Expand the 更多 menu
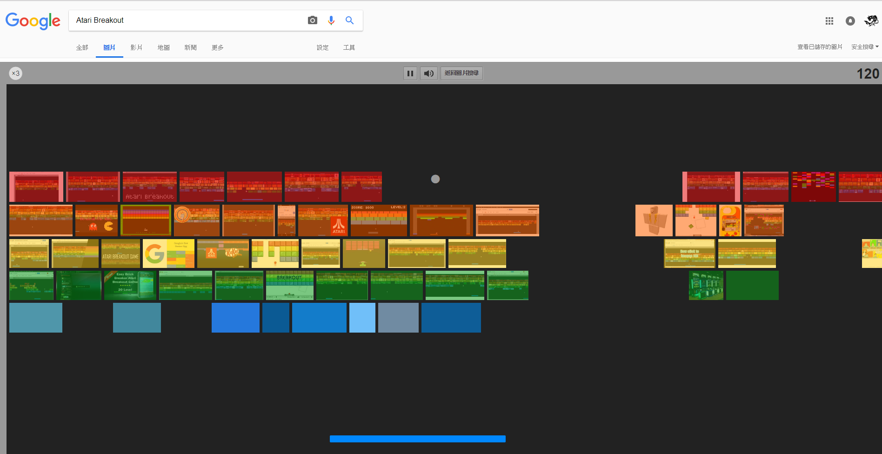882x454 pixels. click(x=217, y=47)
